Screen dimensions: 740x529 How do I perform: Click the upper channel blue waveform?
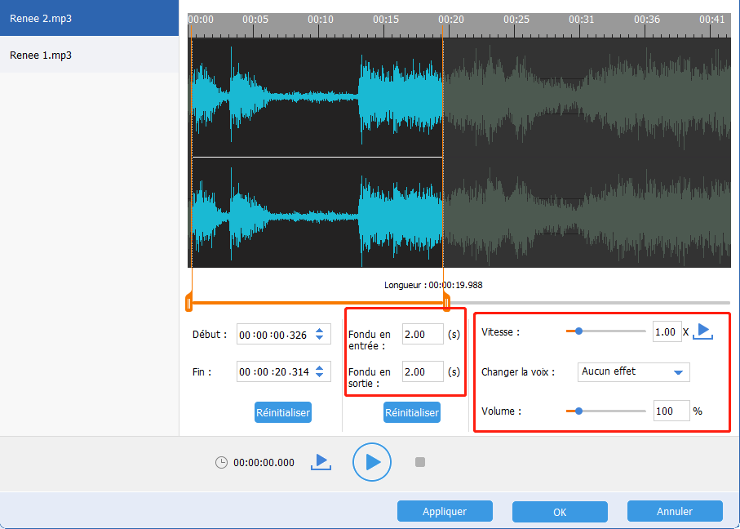tap(317, 97)
